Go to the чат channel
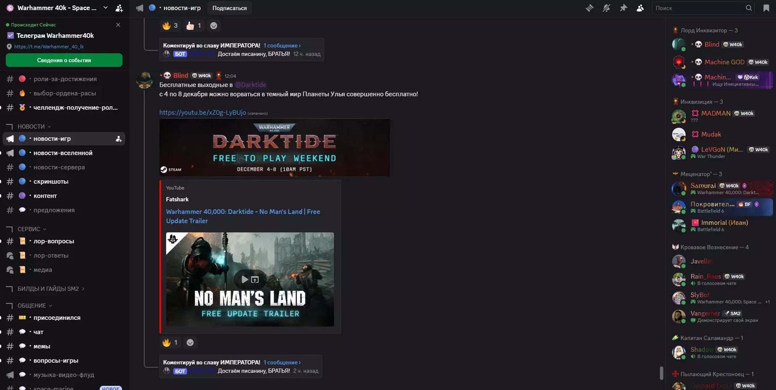Image resolution: width=776 pixels, height=390 pixels. [x=64, y=332]
